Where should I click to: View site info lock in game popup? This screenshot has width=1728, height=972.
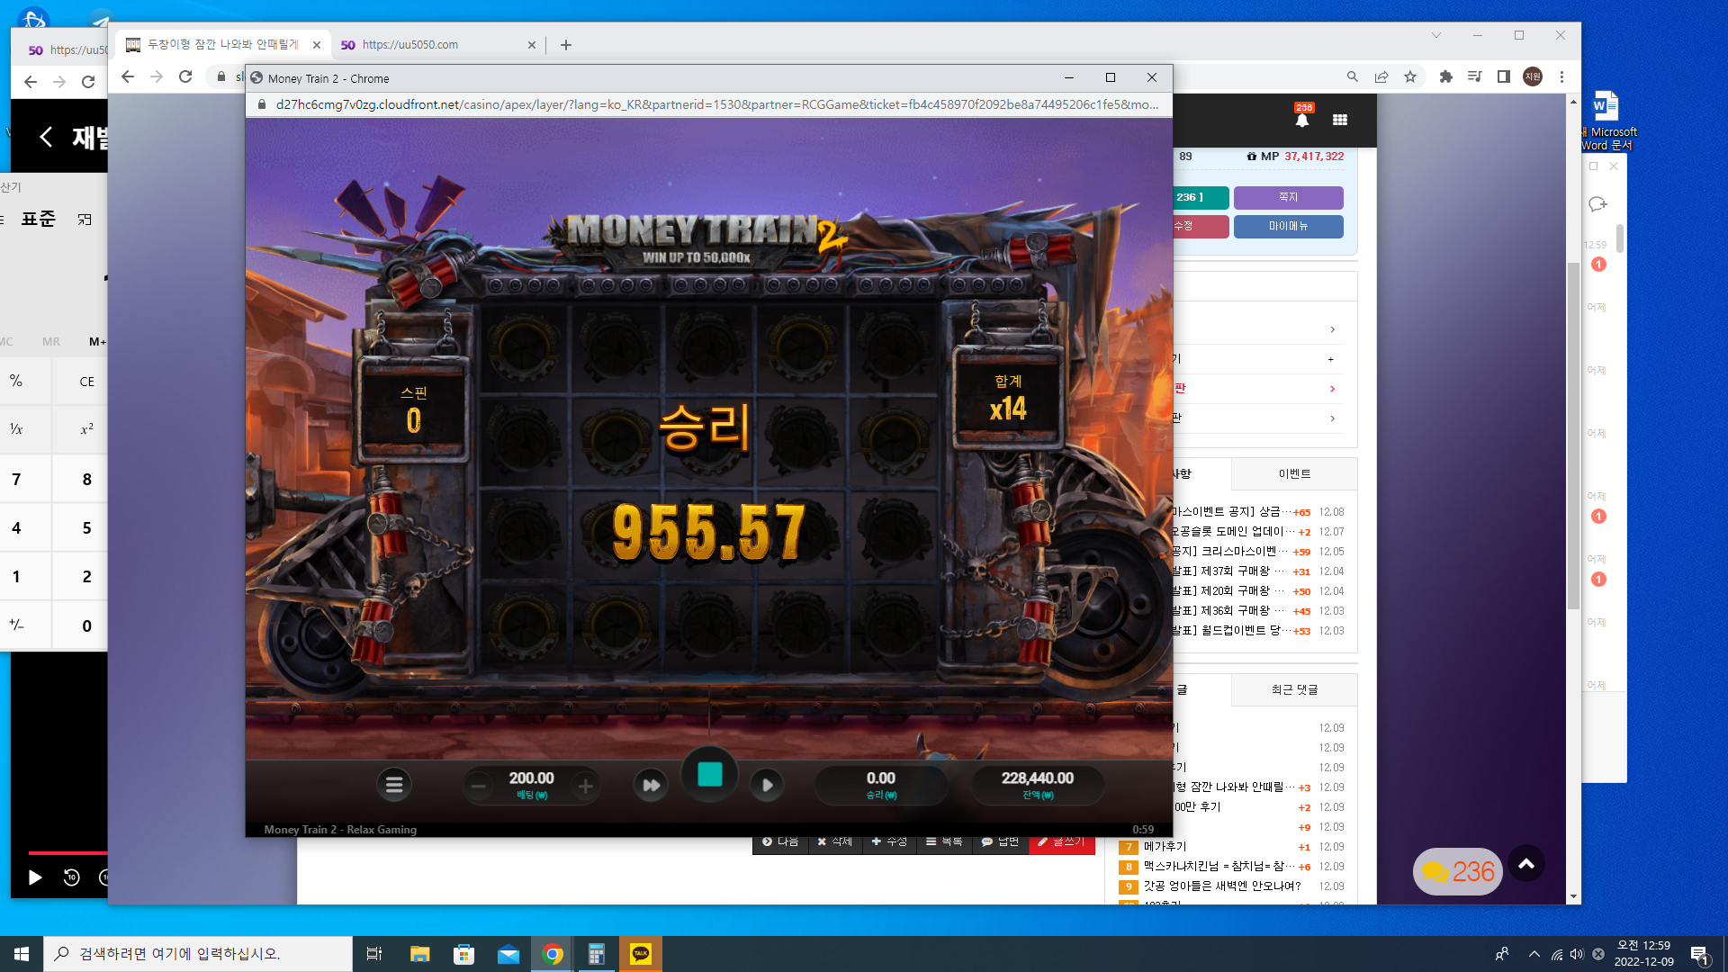pos(261,104)
